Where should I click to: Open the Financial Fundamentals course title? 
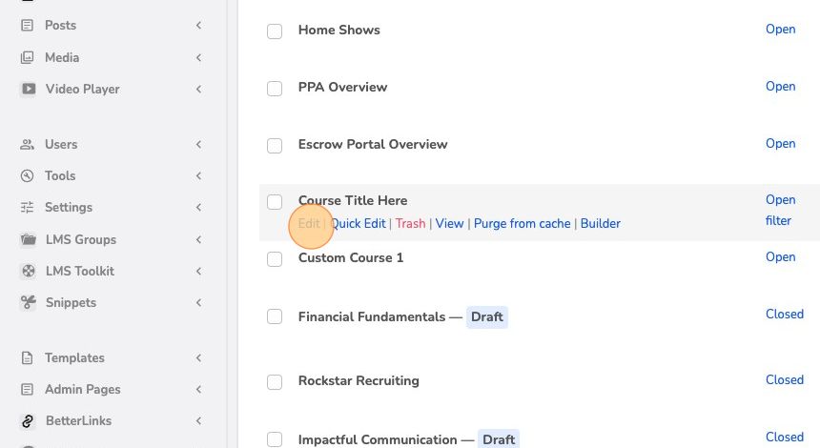(x=372, y=316)
